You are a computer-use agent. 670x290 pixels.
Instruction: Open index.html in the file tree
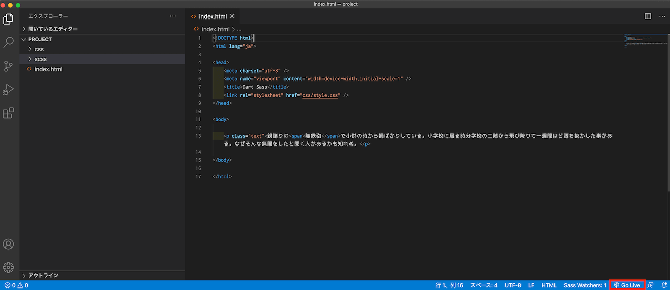coord(102,69)
